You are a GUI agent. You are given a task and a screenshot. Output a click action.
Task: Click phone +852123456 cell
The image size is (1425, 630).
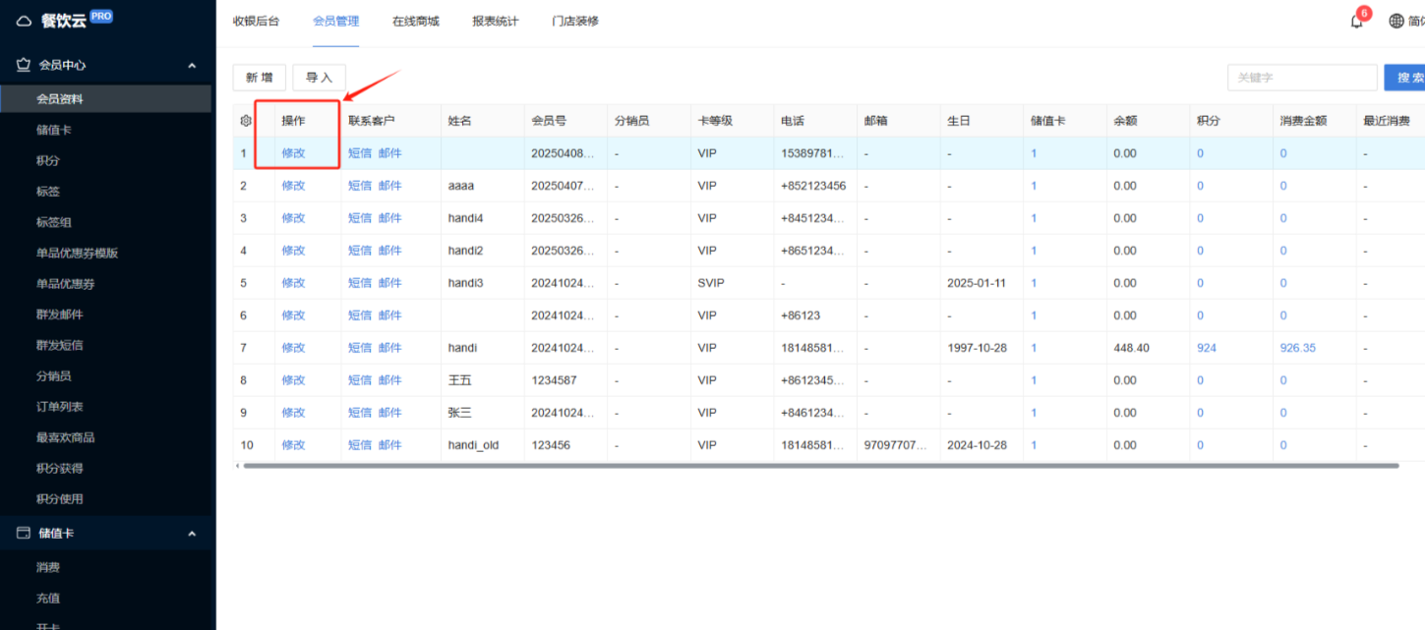pyautogui.click(x=813, y=186)
